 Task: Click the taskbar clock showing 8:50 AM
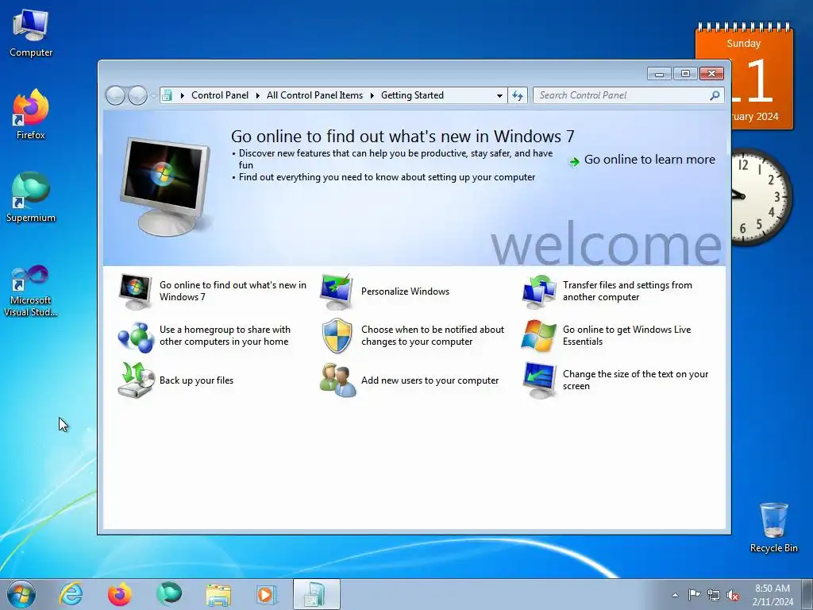coord(773,595)
